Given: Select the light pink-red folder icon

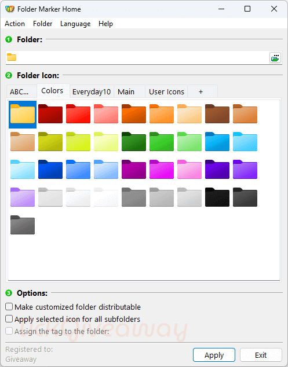Looking at the screenshot, I should point(106,114).
